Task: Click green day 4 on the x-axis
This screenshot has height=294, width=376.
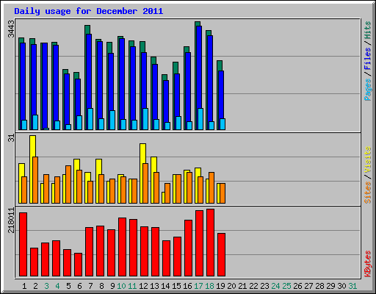Action: coord(57,286)
